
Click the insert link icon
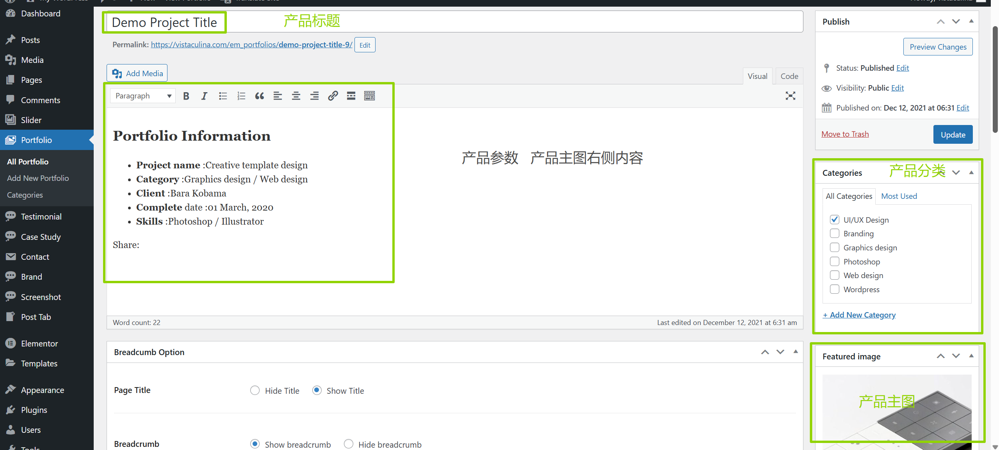pyautogui.click(x=333, y=96)
